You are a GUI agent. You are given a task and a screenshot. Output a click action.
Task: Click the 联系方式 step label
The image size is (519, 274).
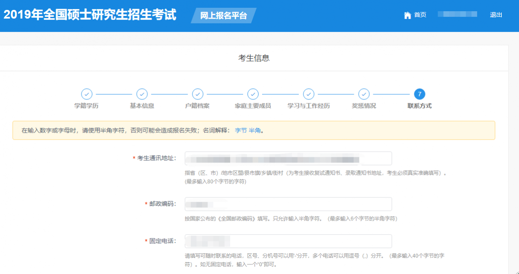pos(419,105)
